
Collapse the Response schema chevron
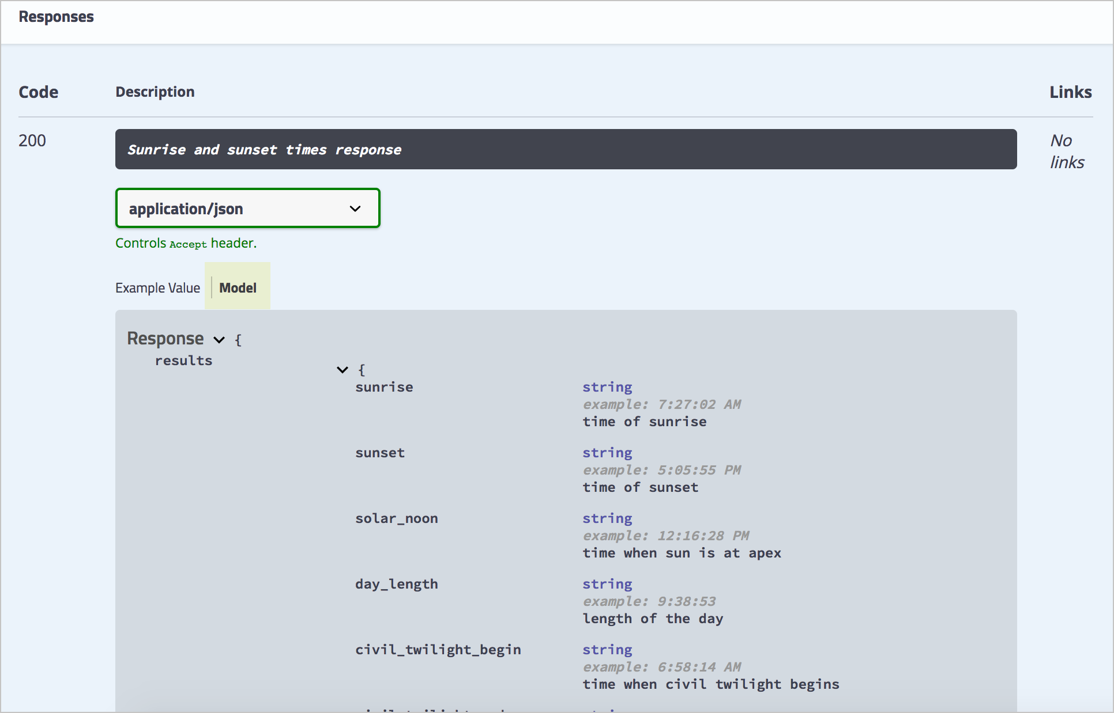click(219, 339)
